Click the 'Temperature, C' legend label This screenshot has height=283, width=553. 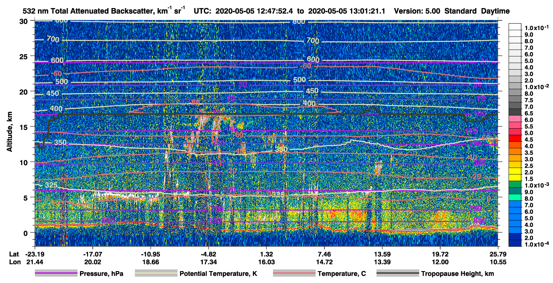click(342, 274)
